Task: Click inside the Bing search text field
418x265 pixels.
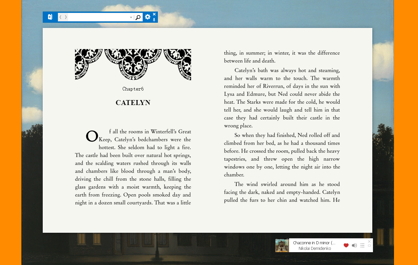Action: tap(98, 17)
